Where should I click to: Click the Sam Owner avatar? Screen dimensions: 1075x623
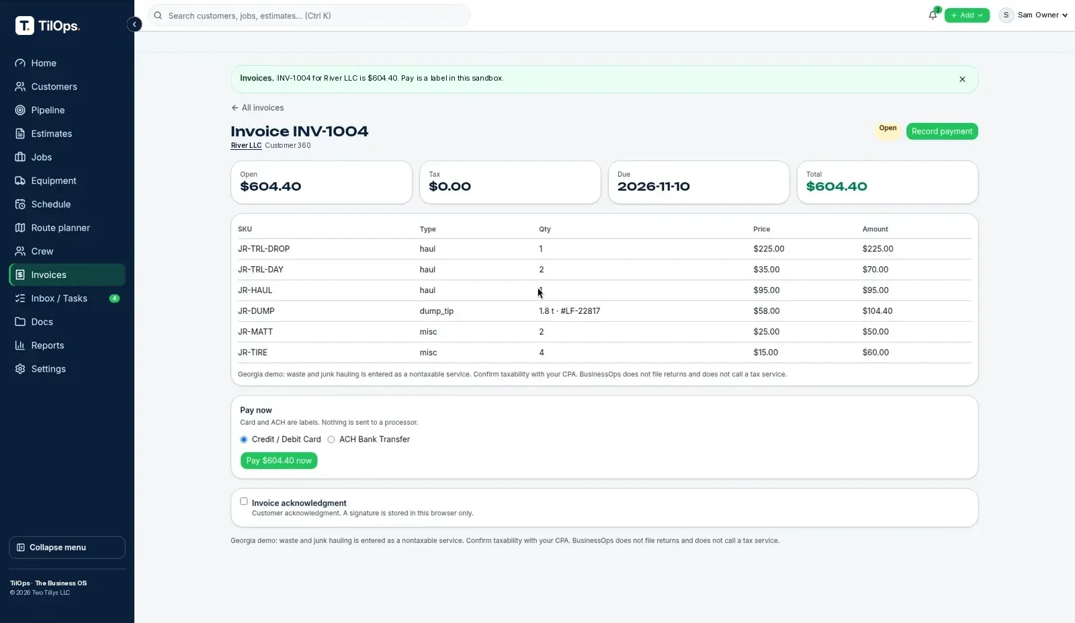point(1006,15)
